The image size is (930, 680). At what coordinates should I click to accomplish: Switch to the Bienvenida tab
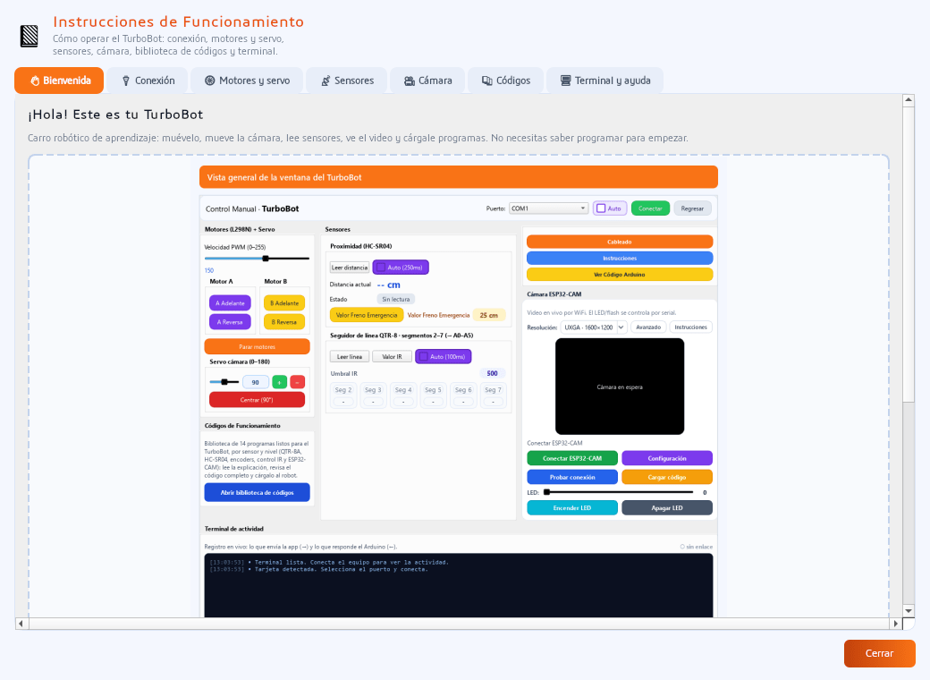pos(59,81)
